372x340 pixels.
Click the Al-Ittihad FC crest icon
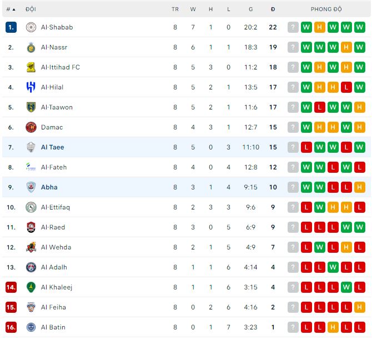point(31,67)
